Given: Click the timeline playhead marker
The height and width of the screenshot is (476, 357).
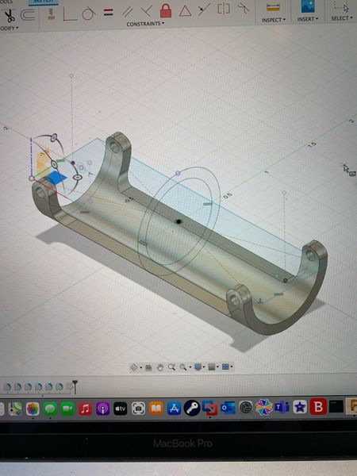Looking at the screenshot, I should tap(75, 387).
